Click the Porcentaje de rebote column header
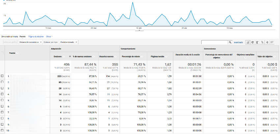The image size is (280, 134). [x=130, y=56]
